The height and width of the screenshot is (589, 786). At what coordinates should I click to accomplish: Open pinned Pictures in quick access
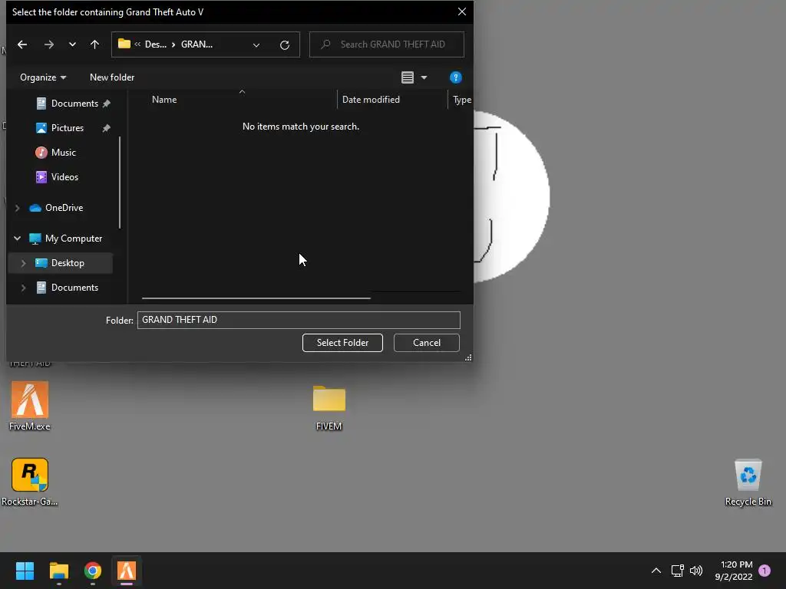point(68,128)
